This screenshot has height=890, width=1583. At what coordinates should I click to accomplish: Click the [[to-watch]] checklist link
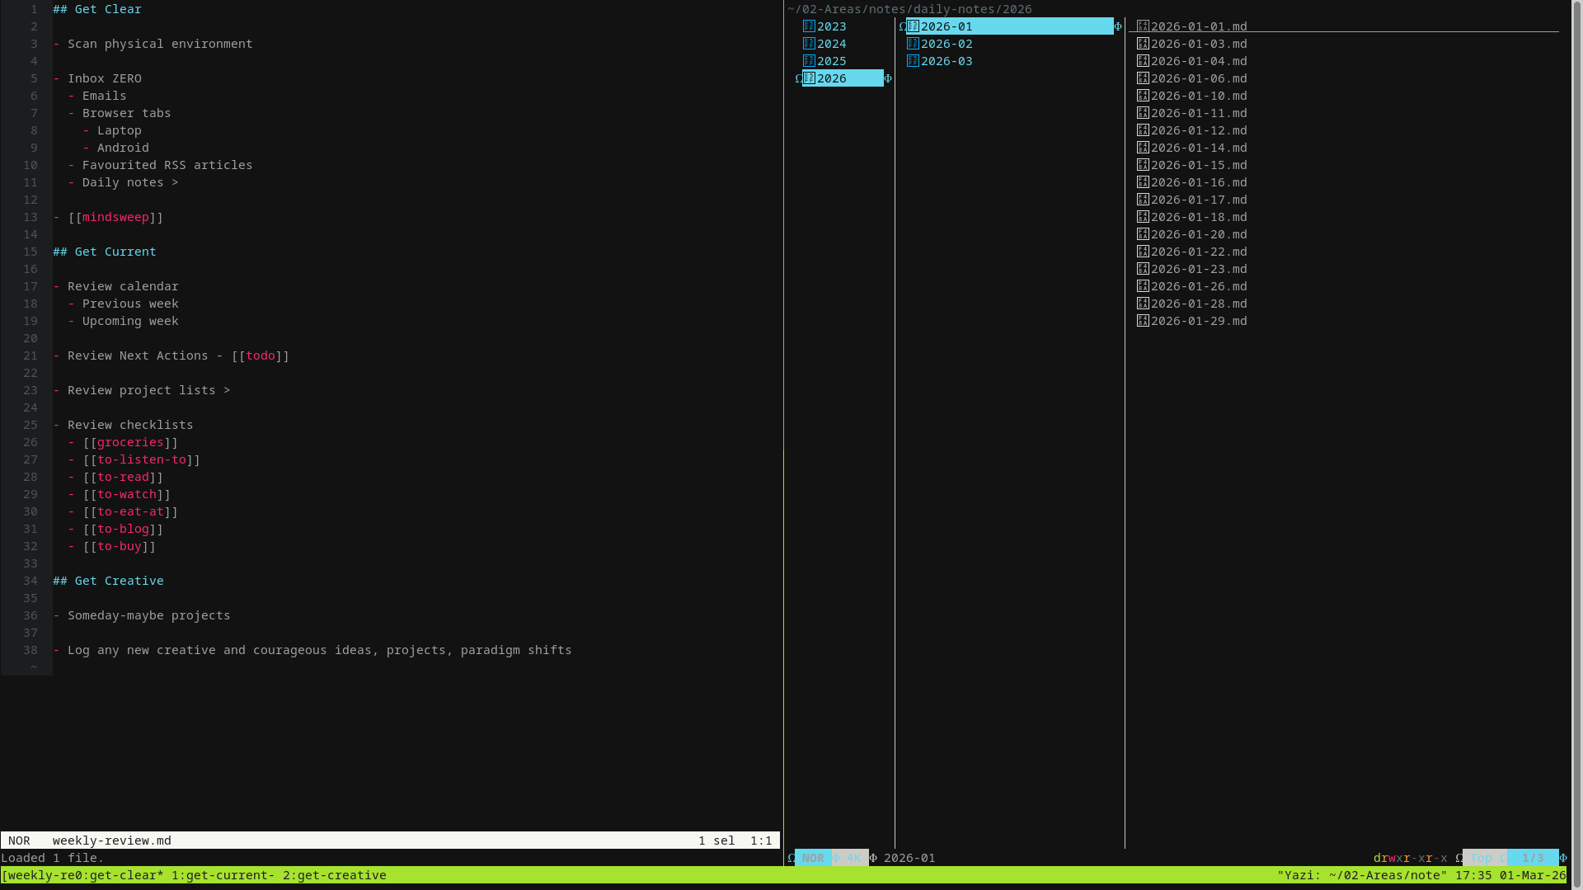127,494
